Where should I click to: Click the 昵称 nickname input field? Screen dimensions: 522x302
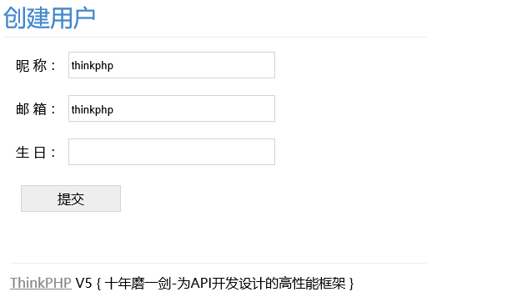[172, 65]
